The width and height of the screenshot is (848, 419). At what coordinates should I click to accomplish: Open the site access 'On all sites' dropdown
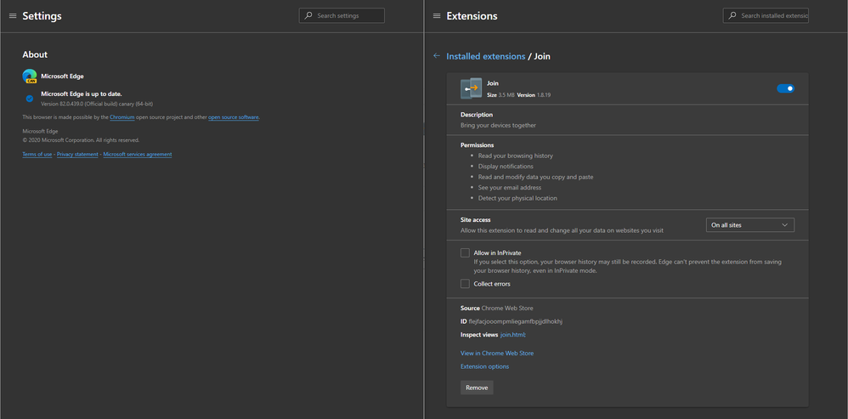[x=750, y=225]
